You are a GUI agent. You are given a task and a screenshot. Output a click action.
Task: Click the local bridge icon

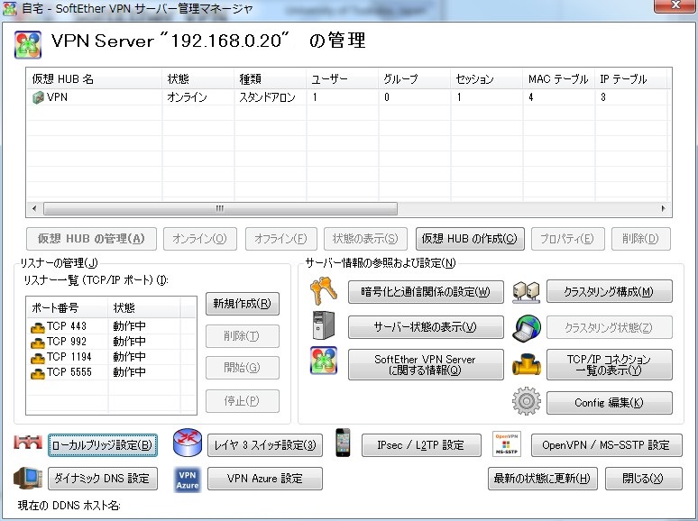(x=28, y=443)
